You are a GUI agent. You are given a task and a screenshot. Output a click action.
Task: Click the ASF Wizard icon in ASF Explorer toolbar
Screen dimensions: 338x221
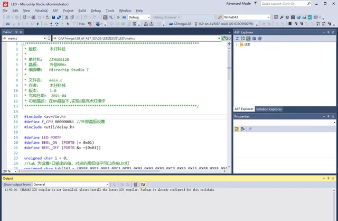coord(248,39)
